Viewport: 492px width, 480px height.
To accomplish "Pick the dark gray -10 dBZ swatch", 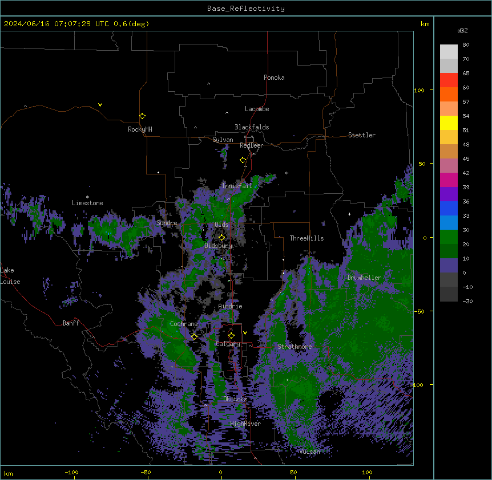I will tap(449, 294).
